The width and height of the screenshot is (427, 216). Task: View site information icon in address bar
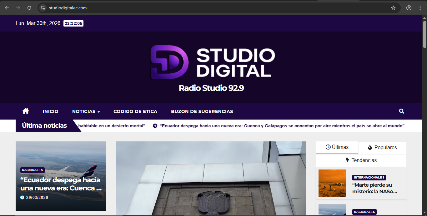43,8
